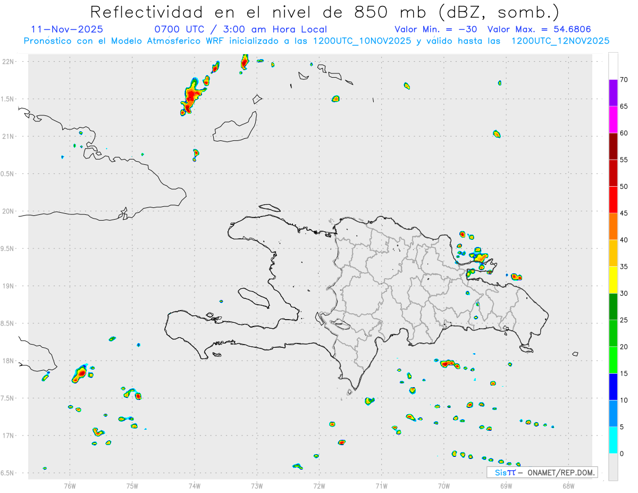638x493 pixels.
Task: Click the '65' colorbar scale label
Action: (624, 106)
